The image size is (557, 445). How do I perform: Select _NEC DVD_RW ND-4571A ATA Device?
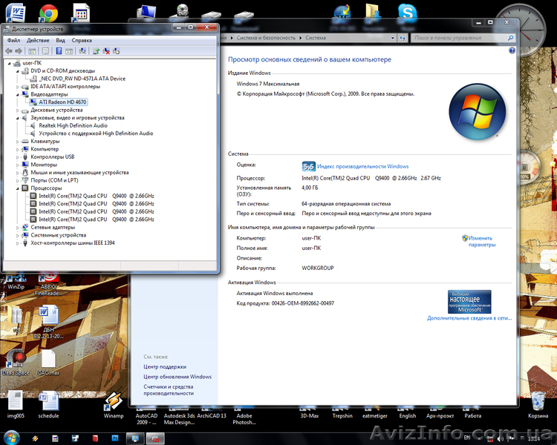[x=82, y=79]
